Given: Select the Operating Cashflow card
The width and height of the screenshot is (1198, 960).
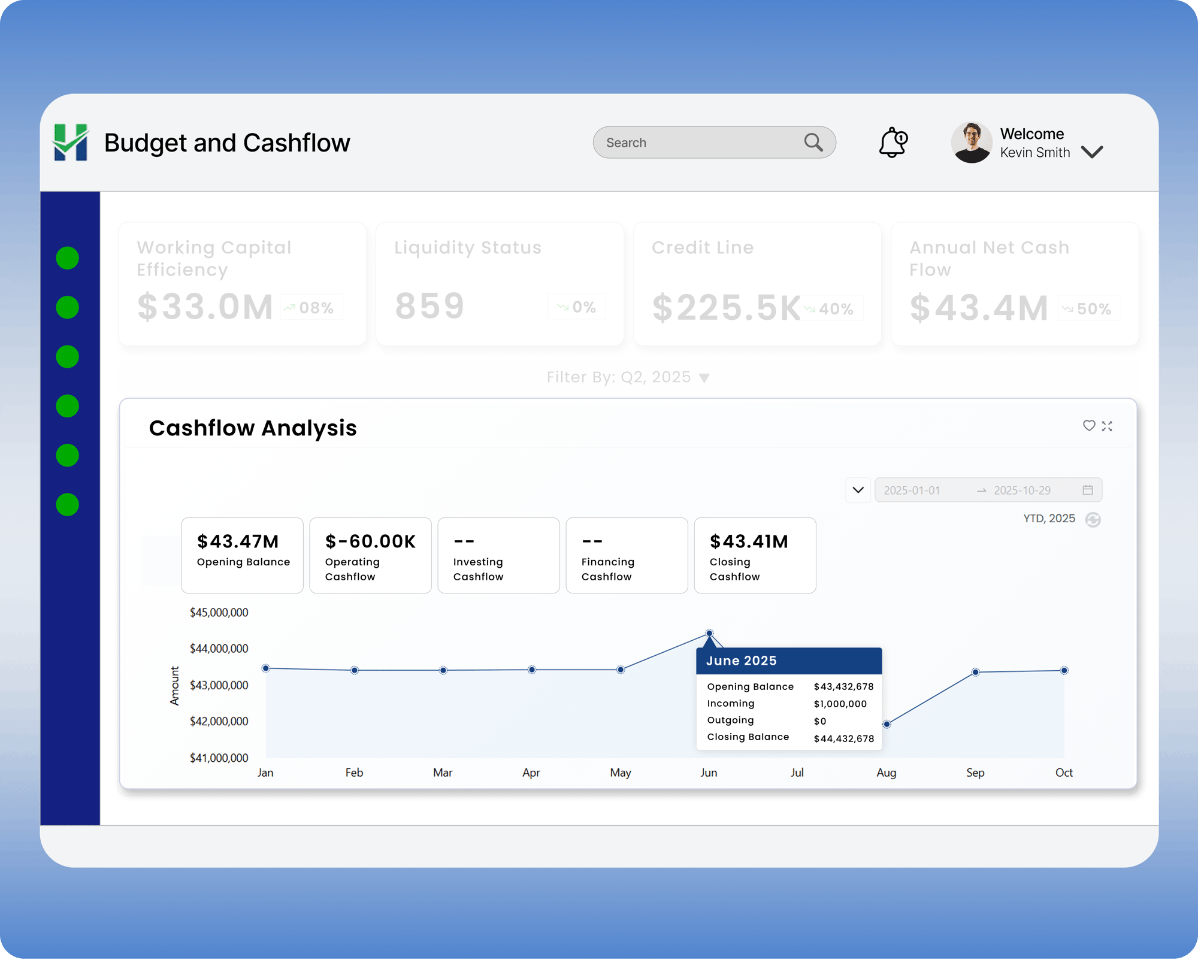Looking at the screenshot, I should [370, 555].
